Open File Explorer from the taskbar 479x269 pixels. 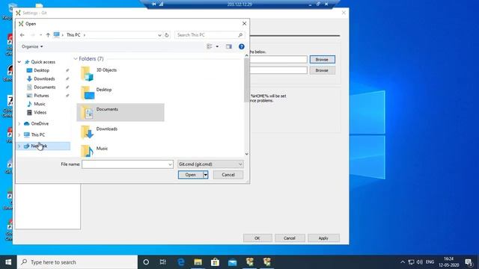click(x=198, y=262)
